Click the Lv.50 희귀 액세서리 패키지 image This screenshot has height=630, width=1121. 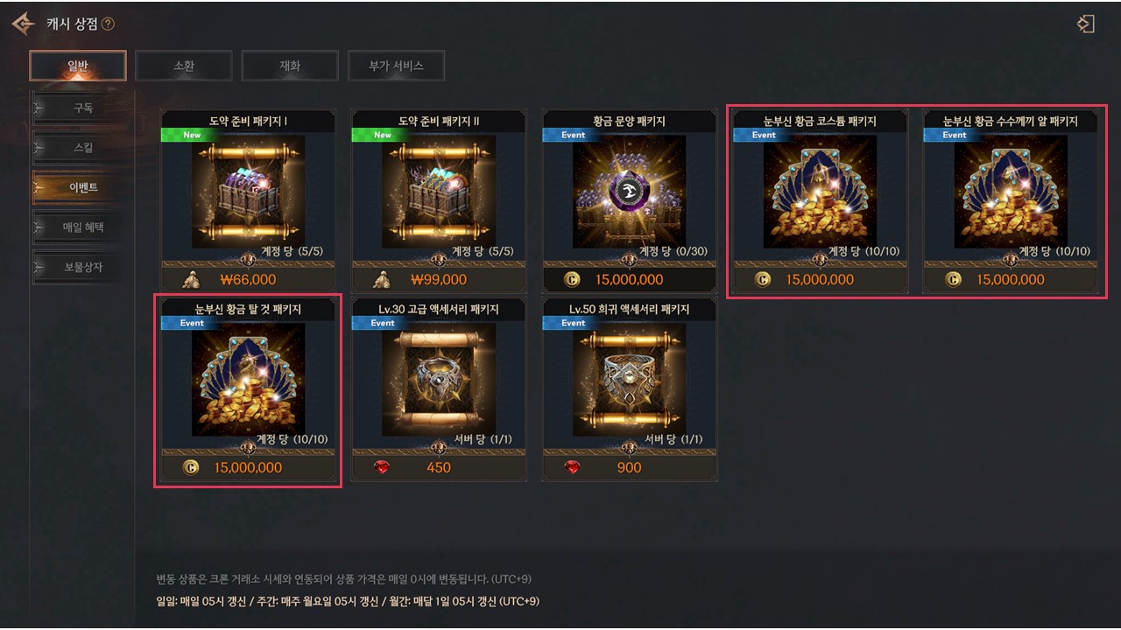(x=630, y=380)
